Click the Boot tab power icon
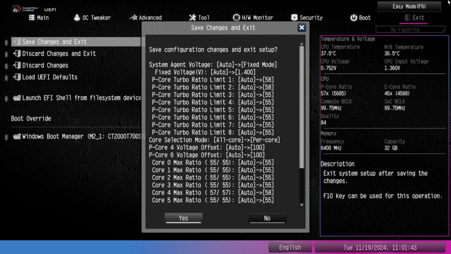The height and width of the screenshot is (254, 451). [x=354, y=18]
